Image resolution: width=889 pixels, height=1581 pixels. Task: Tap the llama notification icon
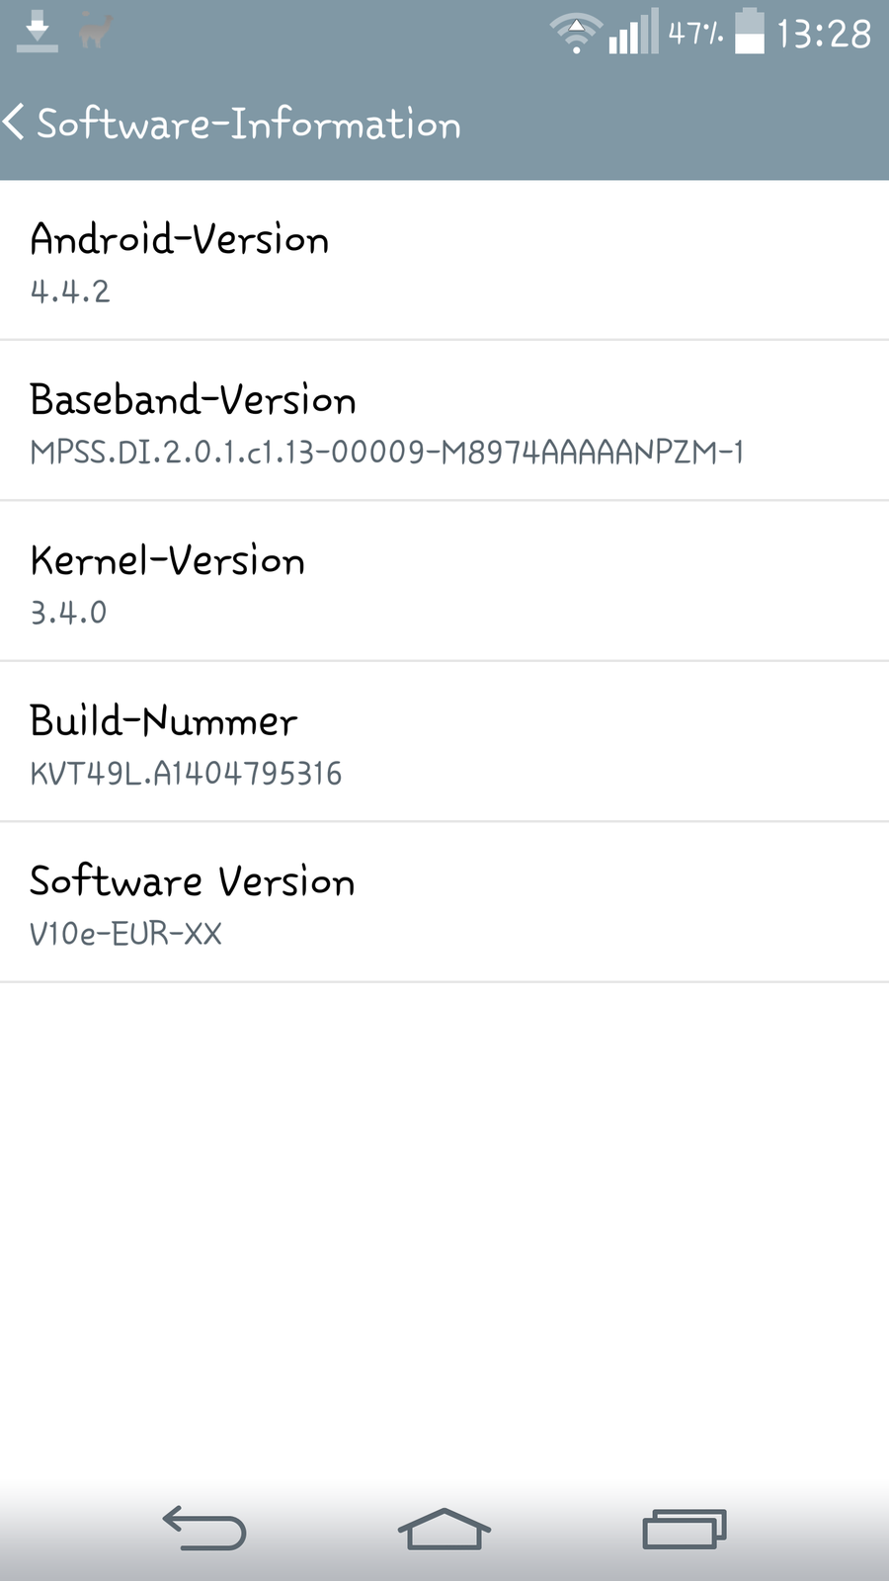click(x=96, y=31)
